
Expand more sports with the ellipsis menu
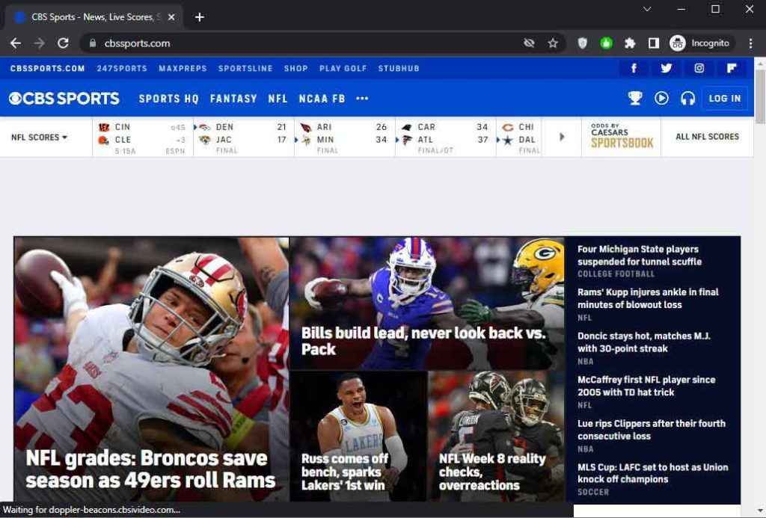tap(362, 98)
